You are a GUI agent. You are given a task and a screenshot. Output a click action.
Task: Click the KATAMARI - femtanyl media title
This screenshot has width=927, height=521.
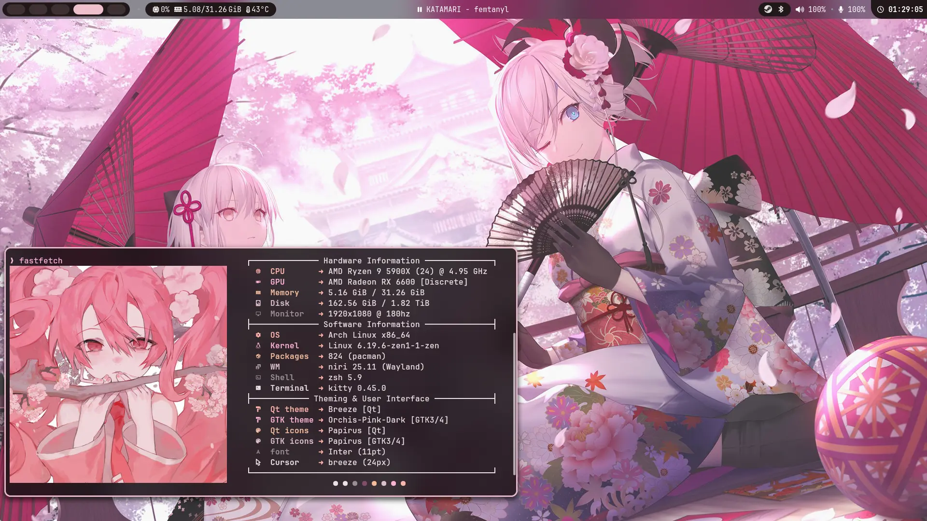(x=467, y=9)
